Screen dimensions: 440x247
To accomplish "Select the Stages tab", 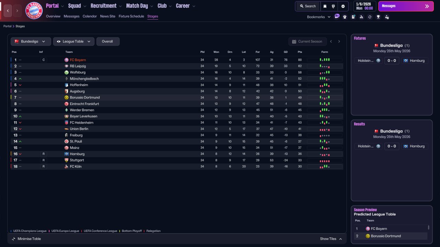I will [x=153, y=16].
